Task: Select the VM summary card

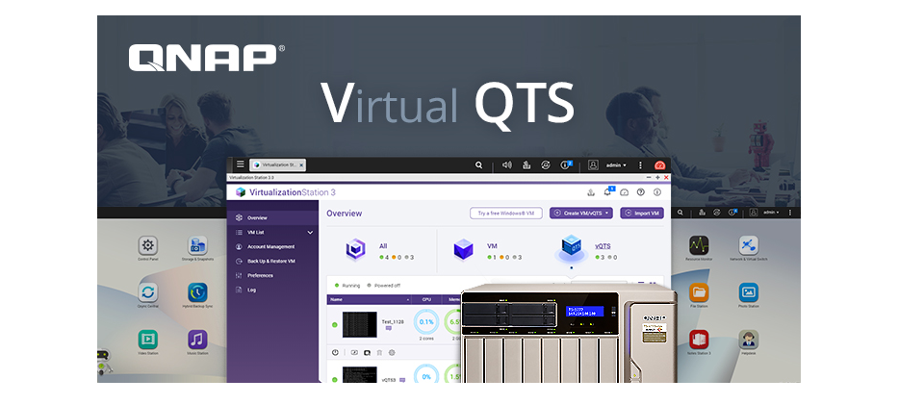Action: pyautogui.click(x=486, y=250)
